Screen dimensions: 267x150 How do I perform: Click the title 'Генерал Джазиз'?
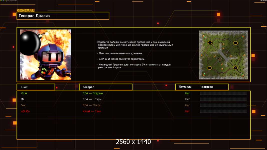[34, 16]
